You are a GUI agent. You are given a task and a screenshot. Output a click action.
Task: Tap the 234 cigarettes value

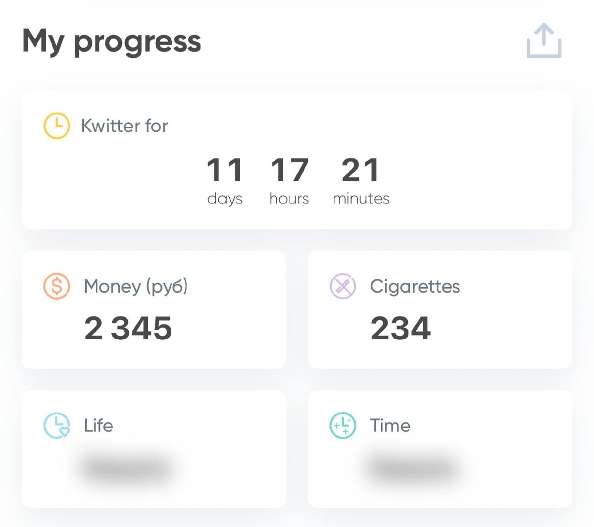pyautogui.click(x=400, y=328)
